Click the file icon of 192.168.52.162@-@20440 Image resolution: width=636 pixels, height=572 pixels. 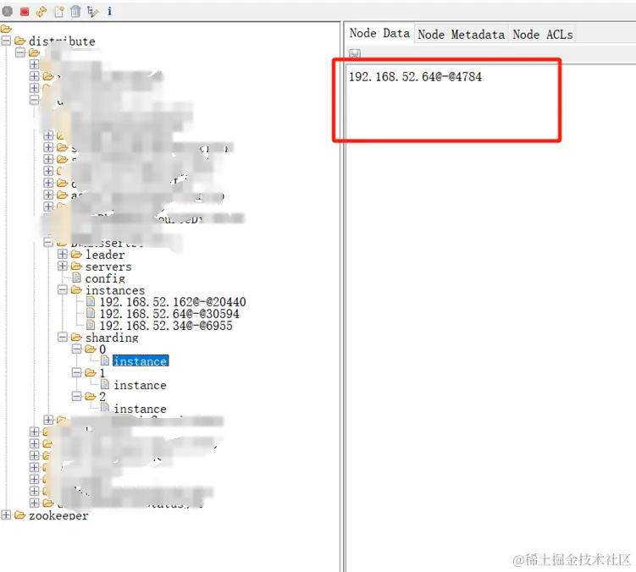click(91, 301)
